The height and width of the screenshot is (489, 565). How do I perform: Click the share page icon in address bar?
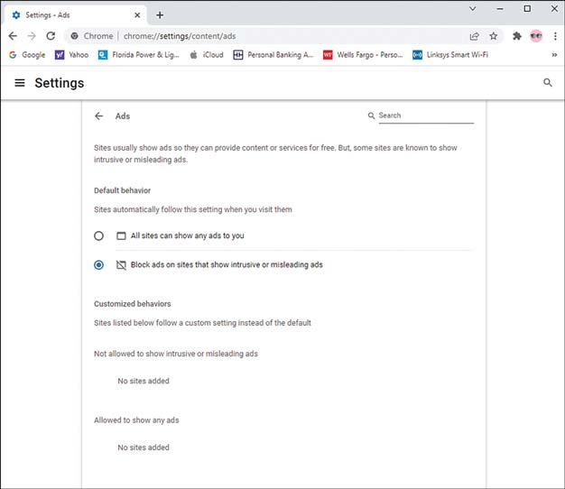tap(474, 36)
